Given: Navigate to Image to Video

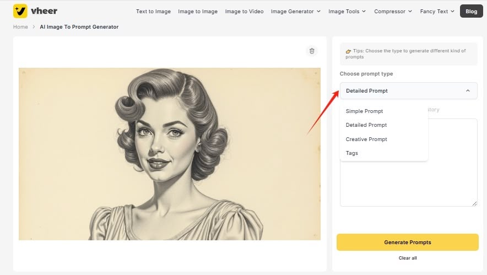Looking at the screenshot, I should (x=244, y=11).
